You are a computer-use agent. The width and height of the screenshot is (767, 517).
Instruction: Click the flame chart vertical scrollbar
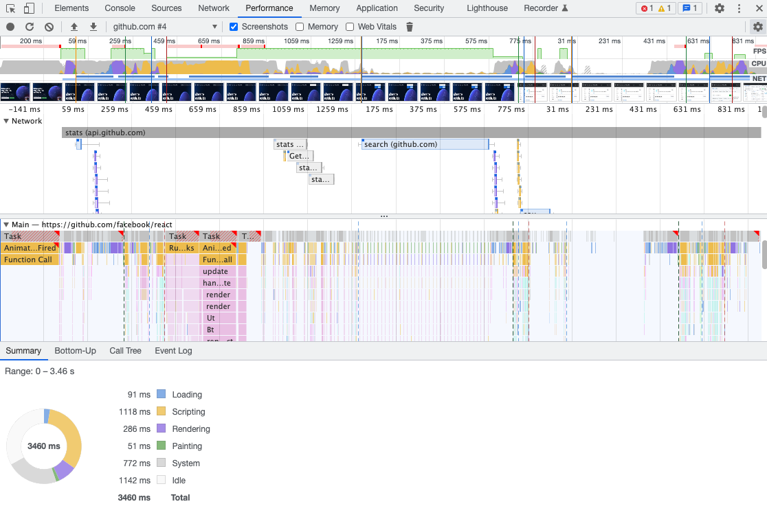[x=764, y=254]
